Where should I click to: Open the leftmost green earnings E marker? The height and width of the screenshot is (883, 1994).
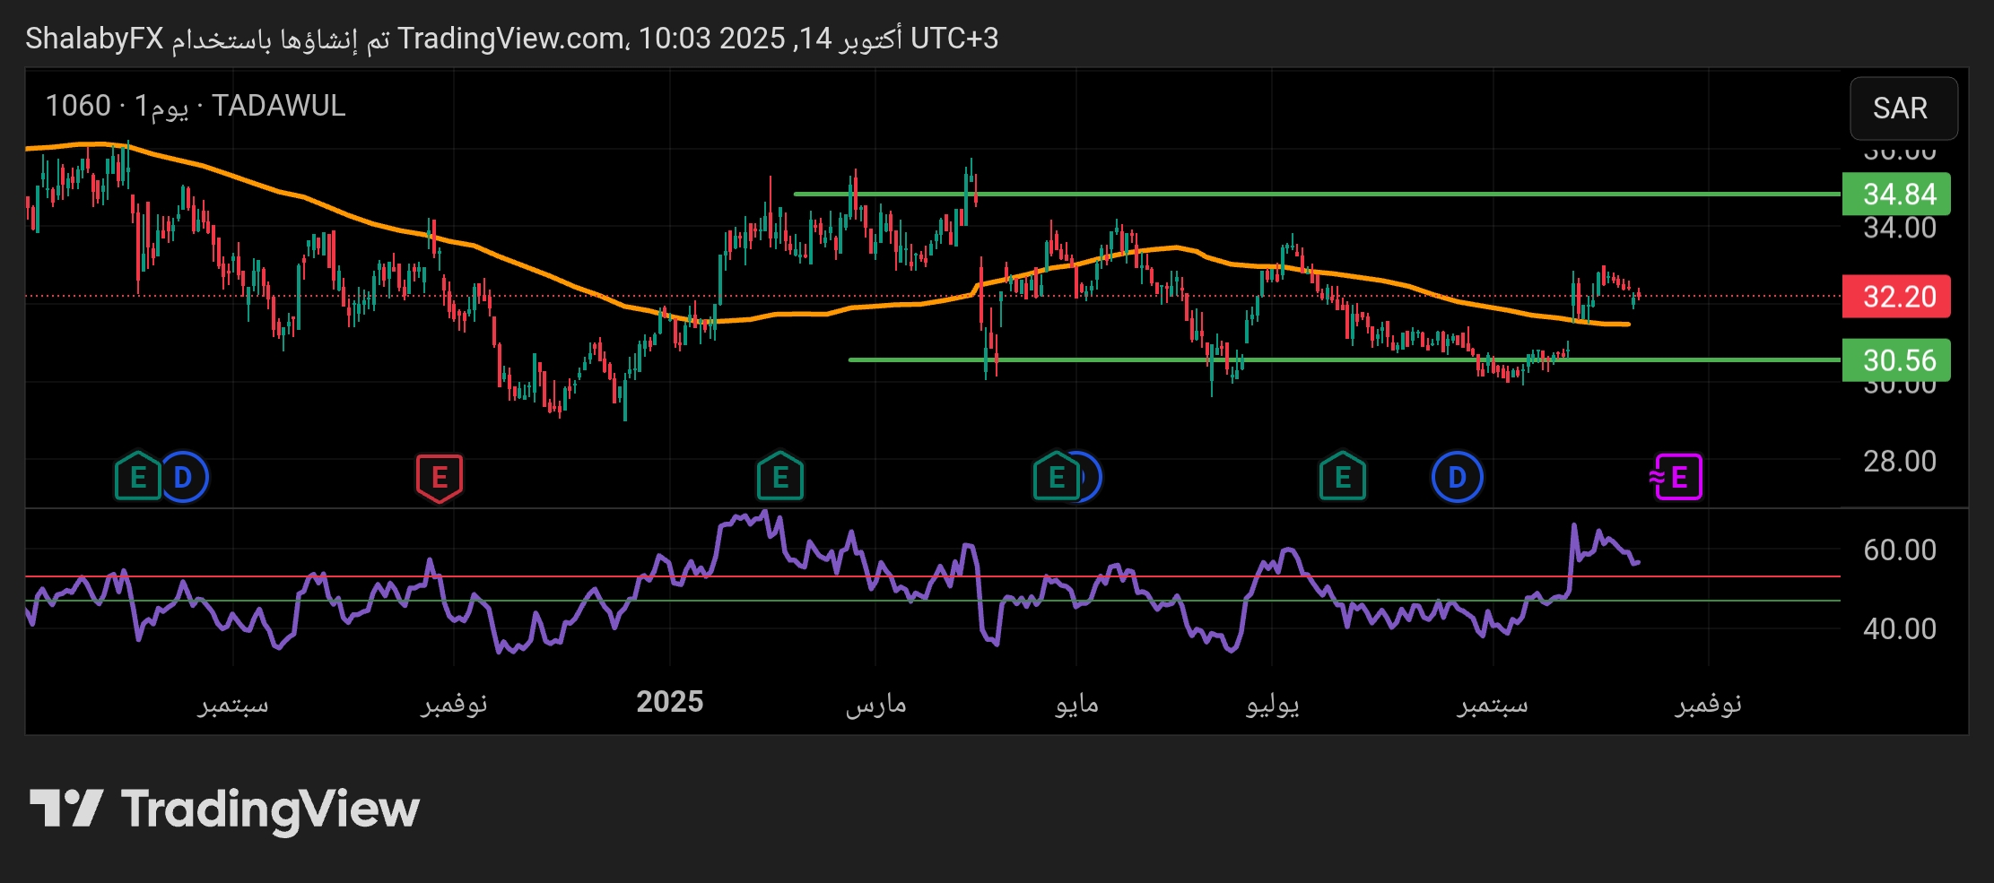tap(137, 477)
